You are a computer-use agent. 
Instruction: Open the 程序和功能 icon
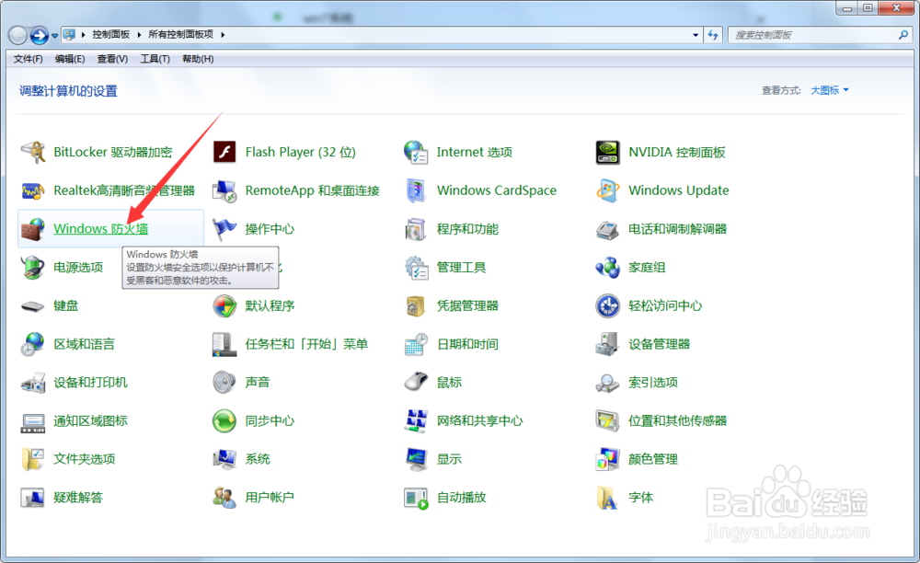416,229
